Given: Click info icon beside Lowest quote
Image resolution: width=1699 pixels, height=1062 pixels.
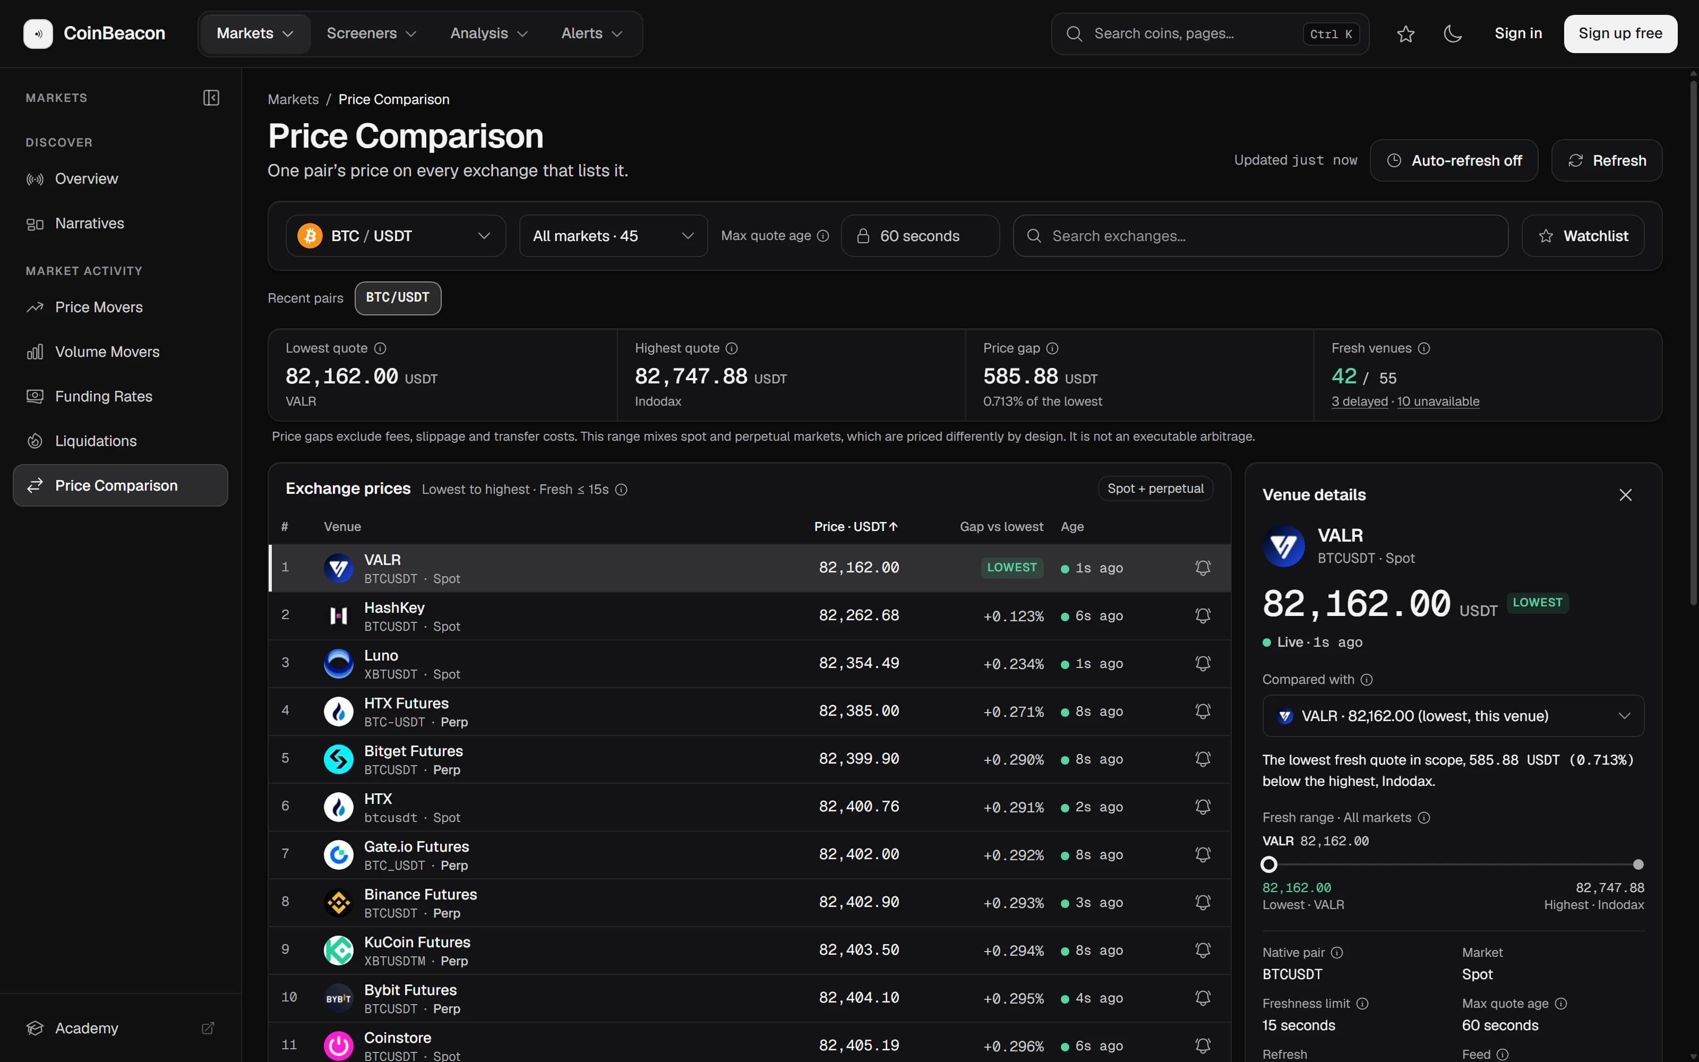Looking at the screenshot, I should click(x=380, y=348).
